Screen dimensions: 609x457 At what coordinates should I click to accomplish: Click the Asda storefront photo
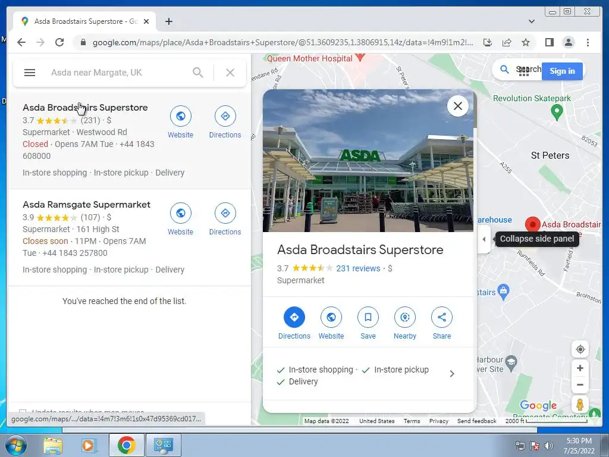coord(368,161)
